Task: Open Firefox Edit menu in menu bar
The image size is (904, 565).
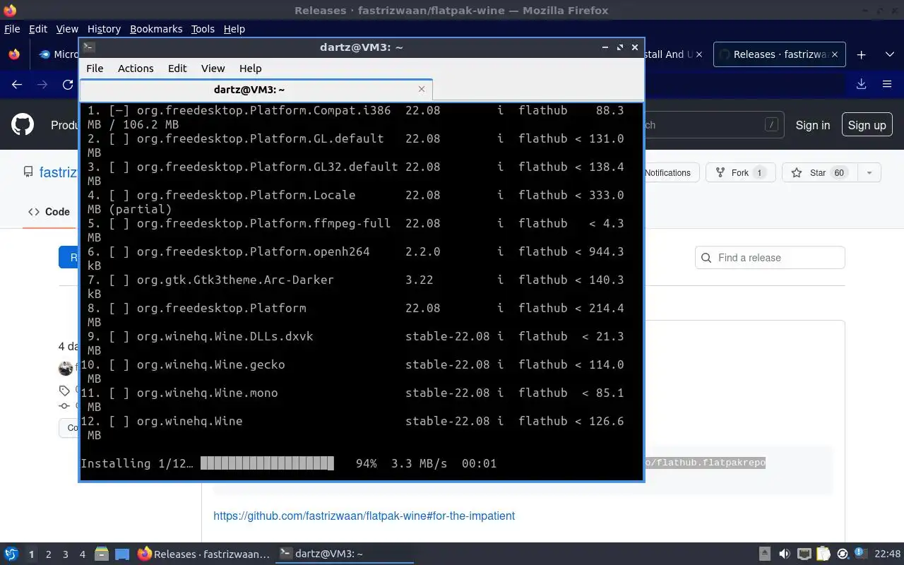Action: tap(38, 29)
